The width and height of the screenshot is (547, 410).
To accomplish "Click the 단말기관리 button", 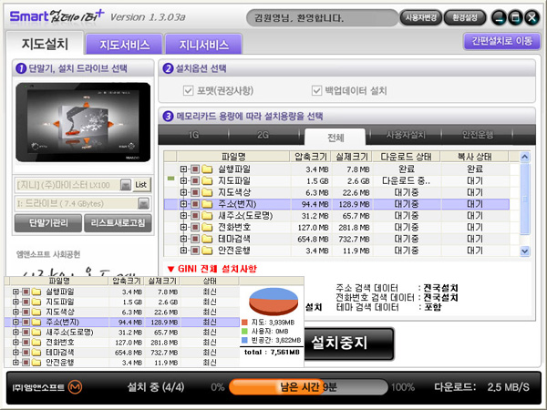I will pos(48,223).
